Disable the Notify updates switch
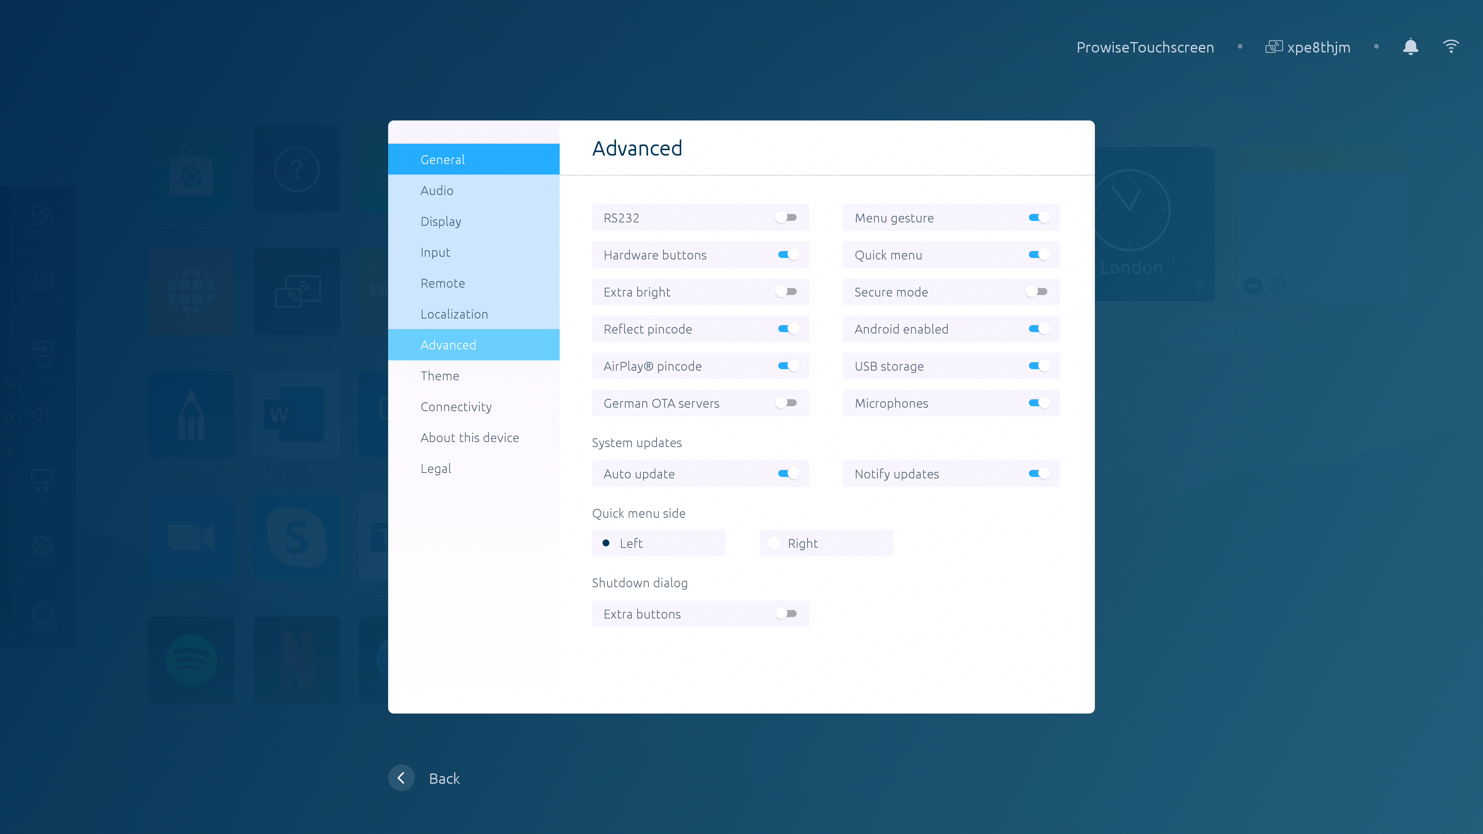The height and width of the screenshot is (834, 1483). click(x=1039, y=474)
